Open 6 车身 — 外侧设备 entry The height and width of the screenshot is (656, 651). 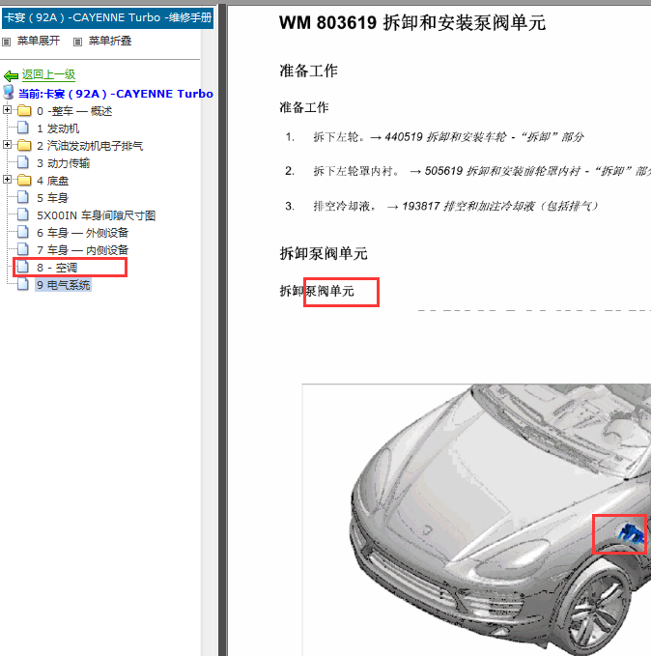(x=82, y=233)
